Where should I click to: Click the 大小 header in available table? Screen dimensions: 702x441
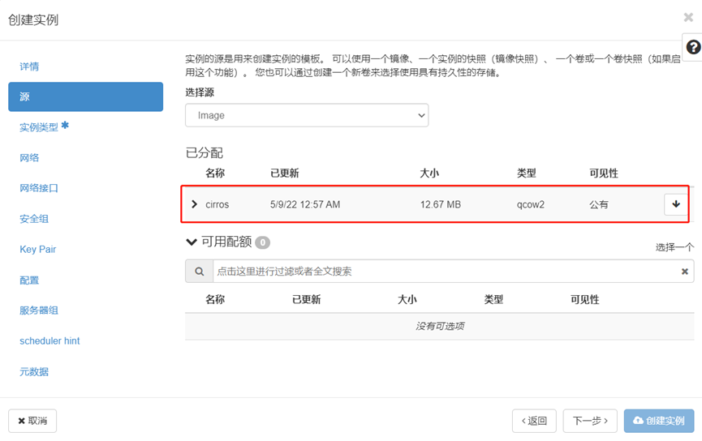(407, 299)
